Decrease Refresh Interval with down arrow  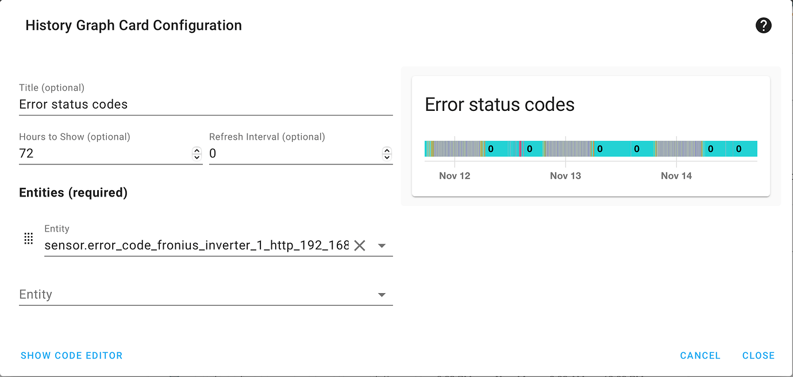pyautogui.click(x=387, y=157)
